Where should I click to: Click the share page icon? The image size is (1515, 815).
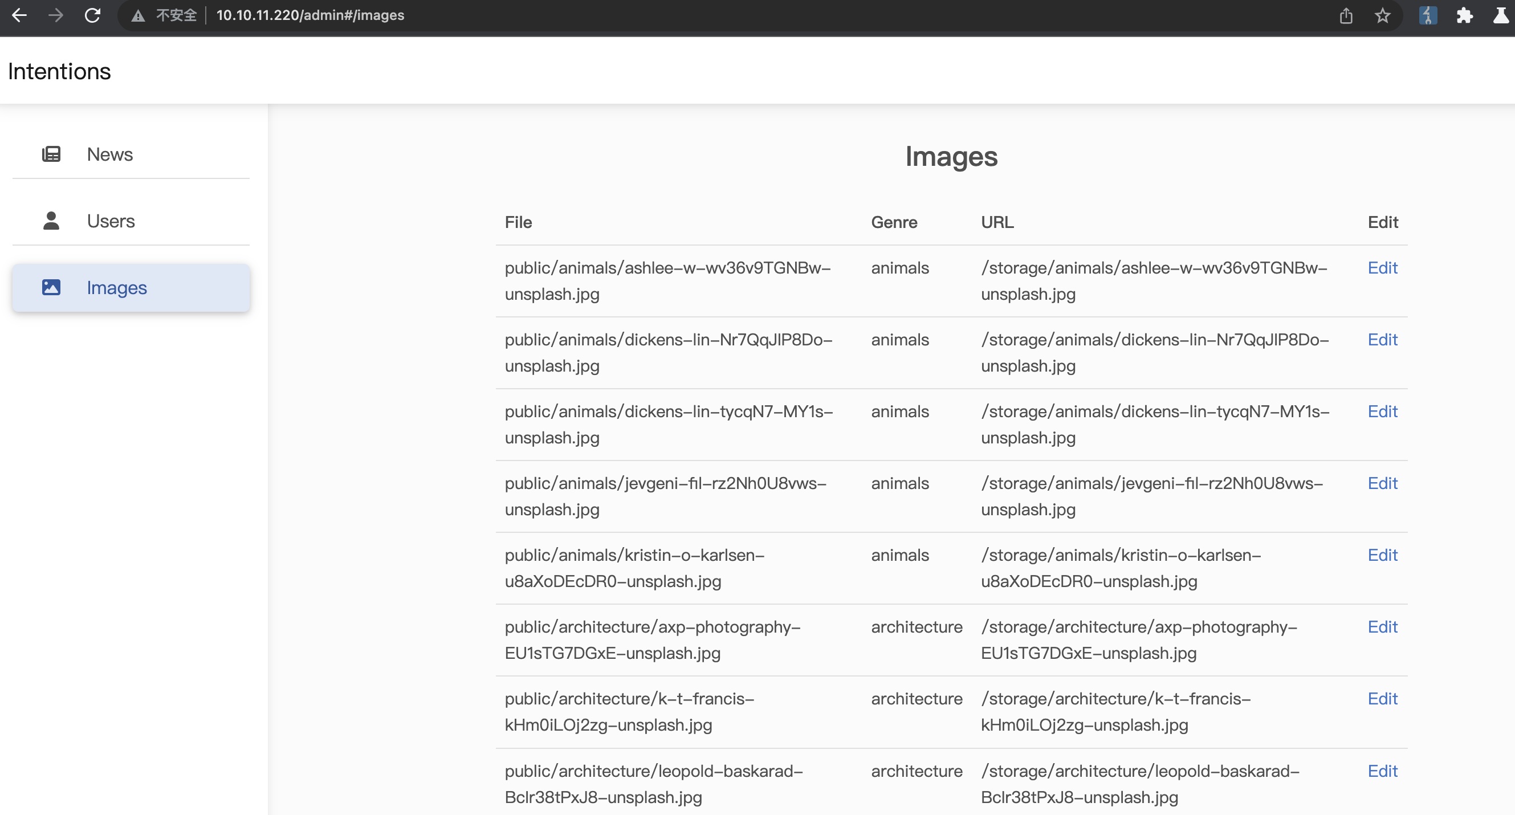[1346, 15]
